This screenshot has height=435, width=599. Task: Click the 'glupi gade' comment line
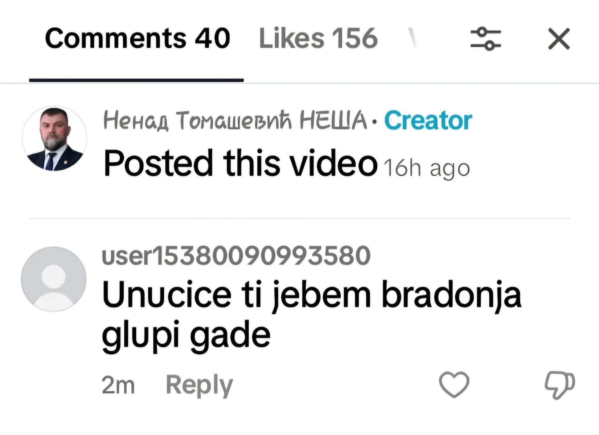click(186, 335)
